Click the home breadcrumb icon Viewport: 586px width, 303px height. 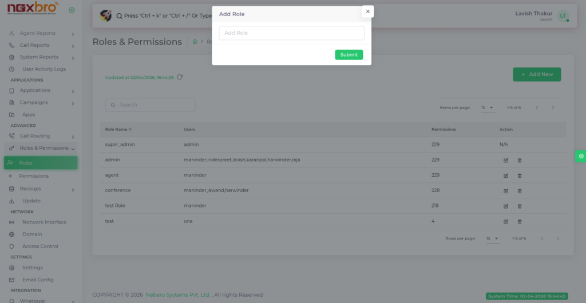pos(195,42)
